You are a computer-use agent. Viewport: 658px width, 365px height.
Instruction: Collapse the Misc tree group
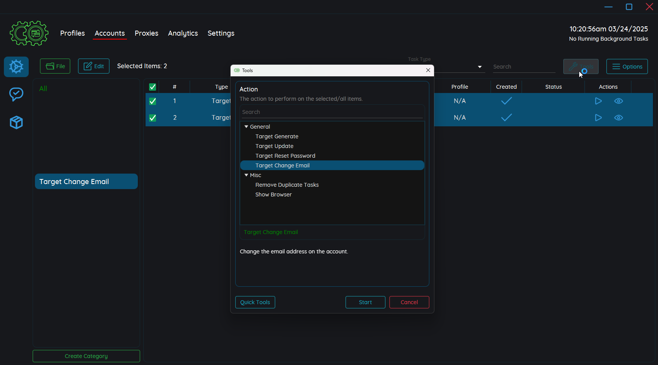246,175
